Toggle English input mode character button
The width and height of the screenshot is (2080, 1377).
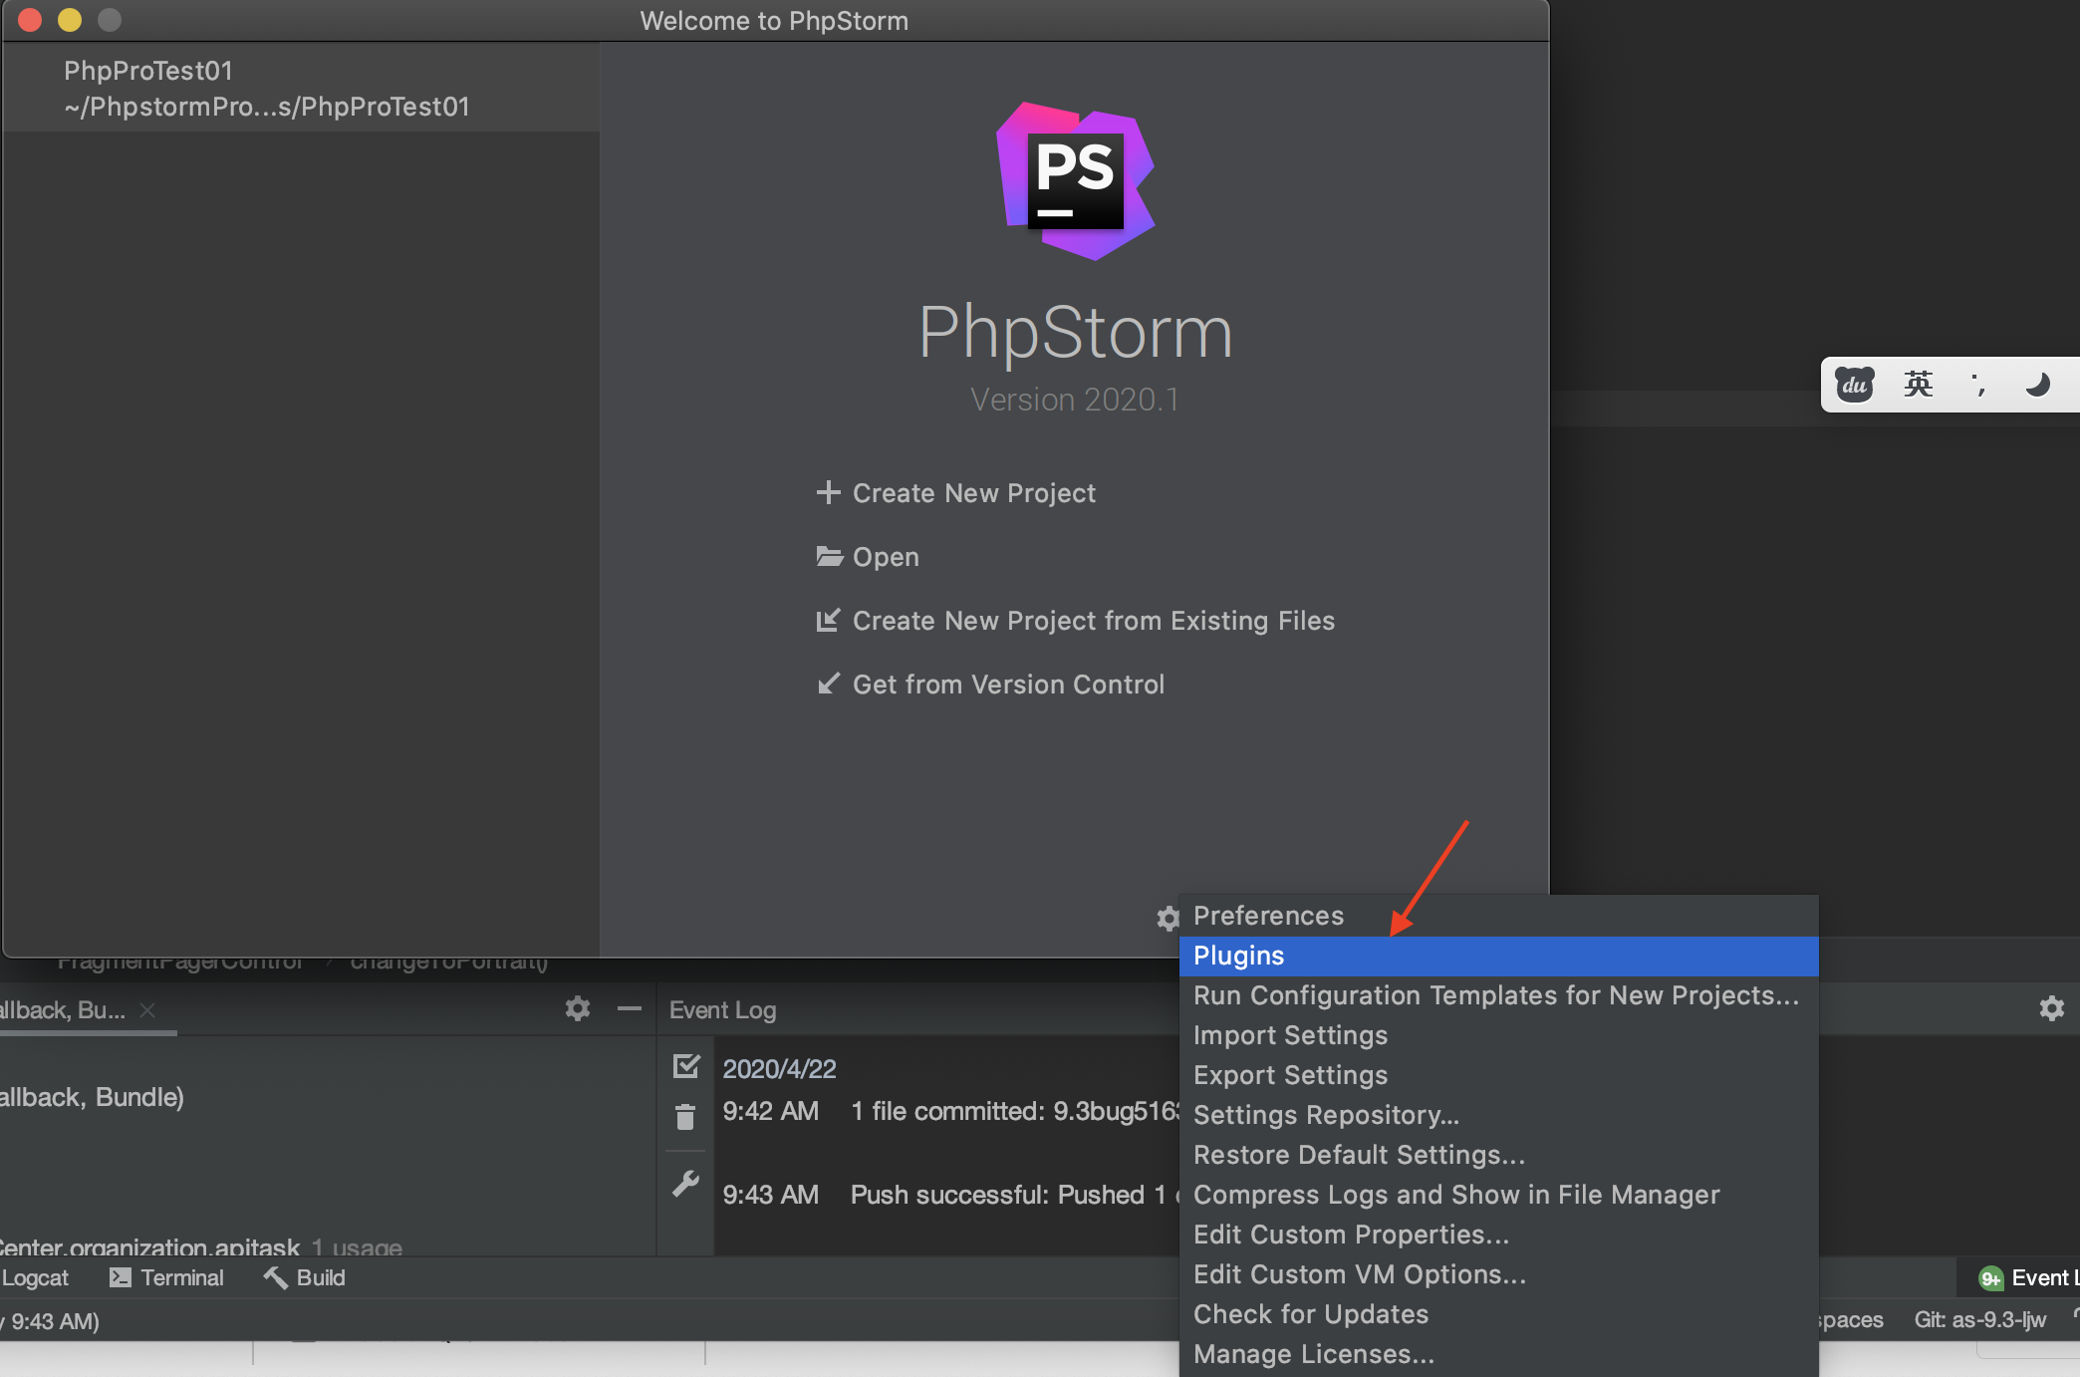[1917, 385]
